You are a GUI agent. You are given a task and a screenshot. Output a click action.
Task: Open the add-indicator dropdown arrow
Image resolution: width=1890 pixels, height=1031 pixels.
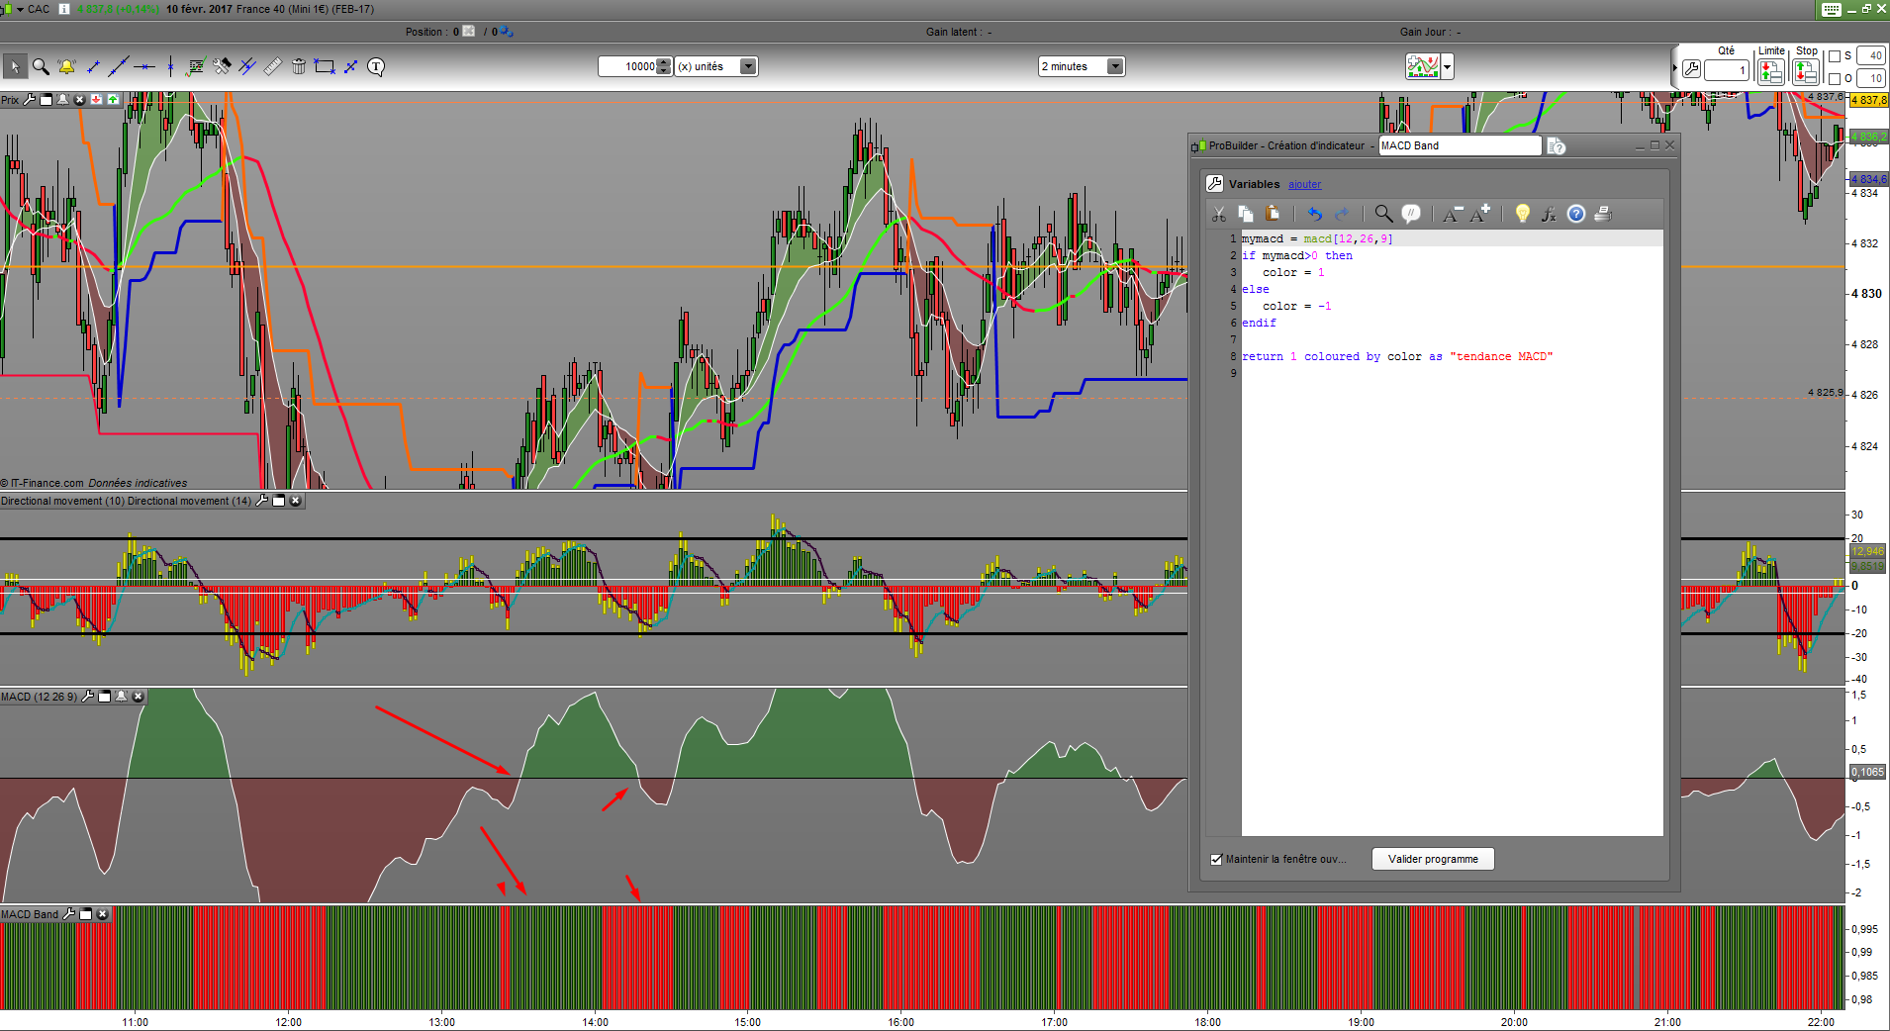tap(1448, 67)
